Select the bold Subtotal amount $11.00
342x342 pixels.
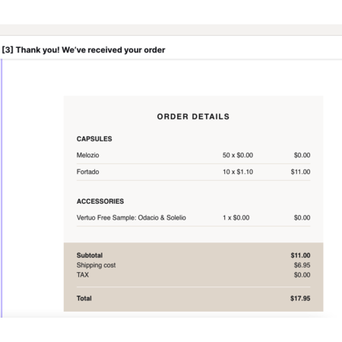tap(300, 255)
